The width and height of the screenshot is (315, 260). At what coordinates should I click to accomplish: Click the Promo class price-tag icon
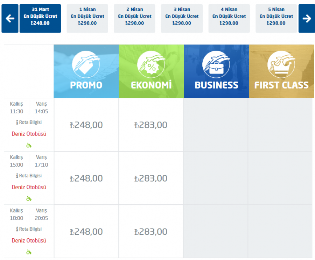[x=86, y=64]
